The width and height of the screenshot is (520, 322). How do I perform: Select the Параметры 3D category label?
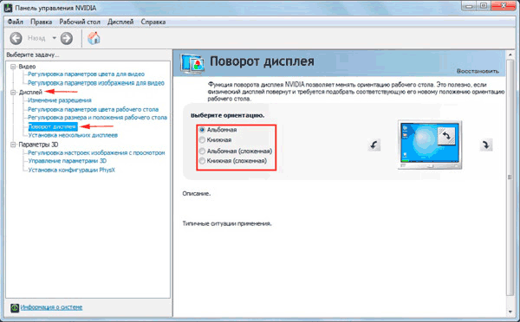click(38, 145)
